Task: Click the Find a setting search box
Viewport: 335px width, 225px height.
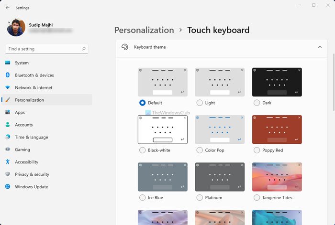Action: pos(43,49)
